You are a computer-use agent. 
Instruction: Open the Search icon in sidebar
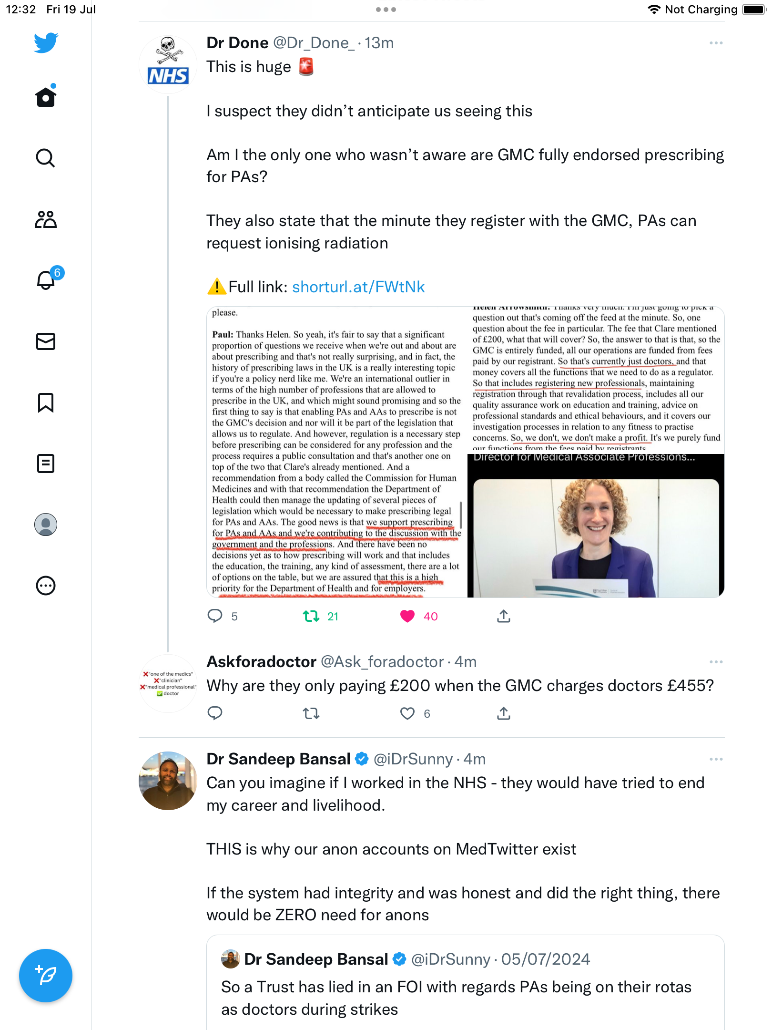pos(46,158)
